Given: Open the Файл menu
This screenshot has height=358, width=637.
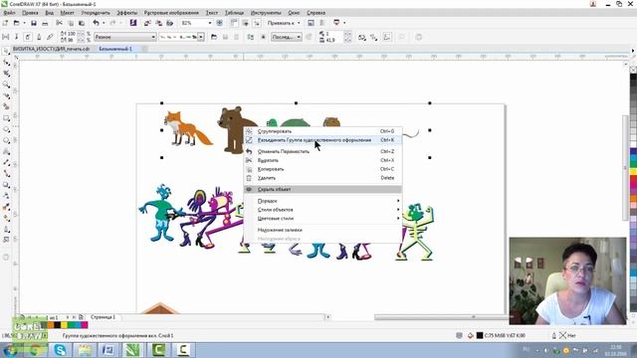Looking at the screenshot, I should [9, 13].
